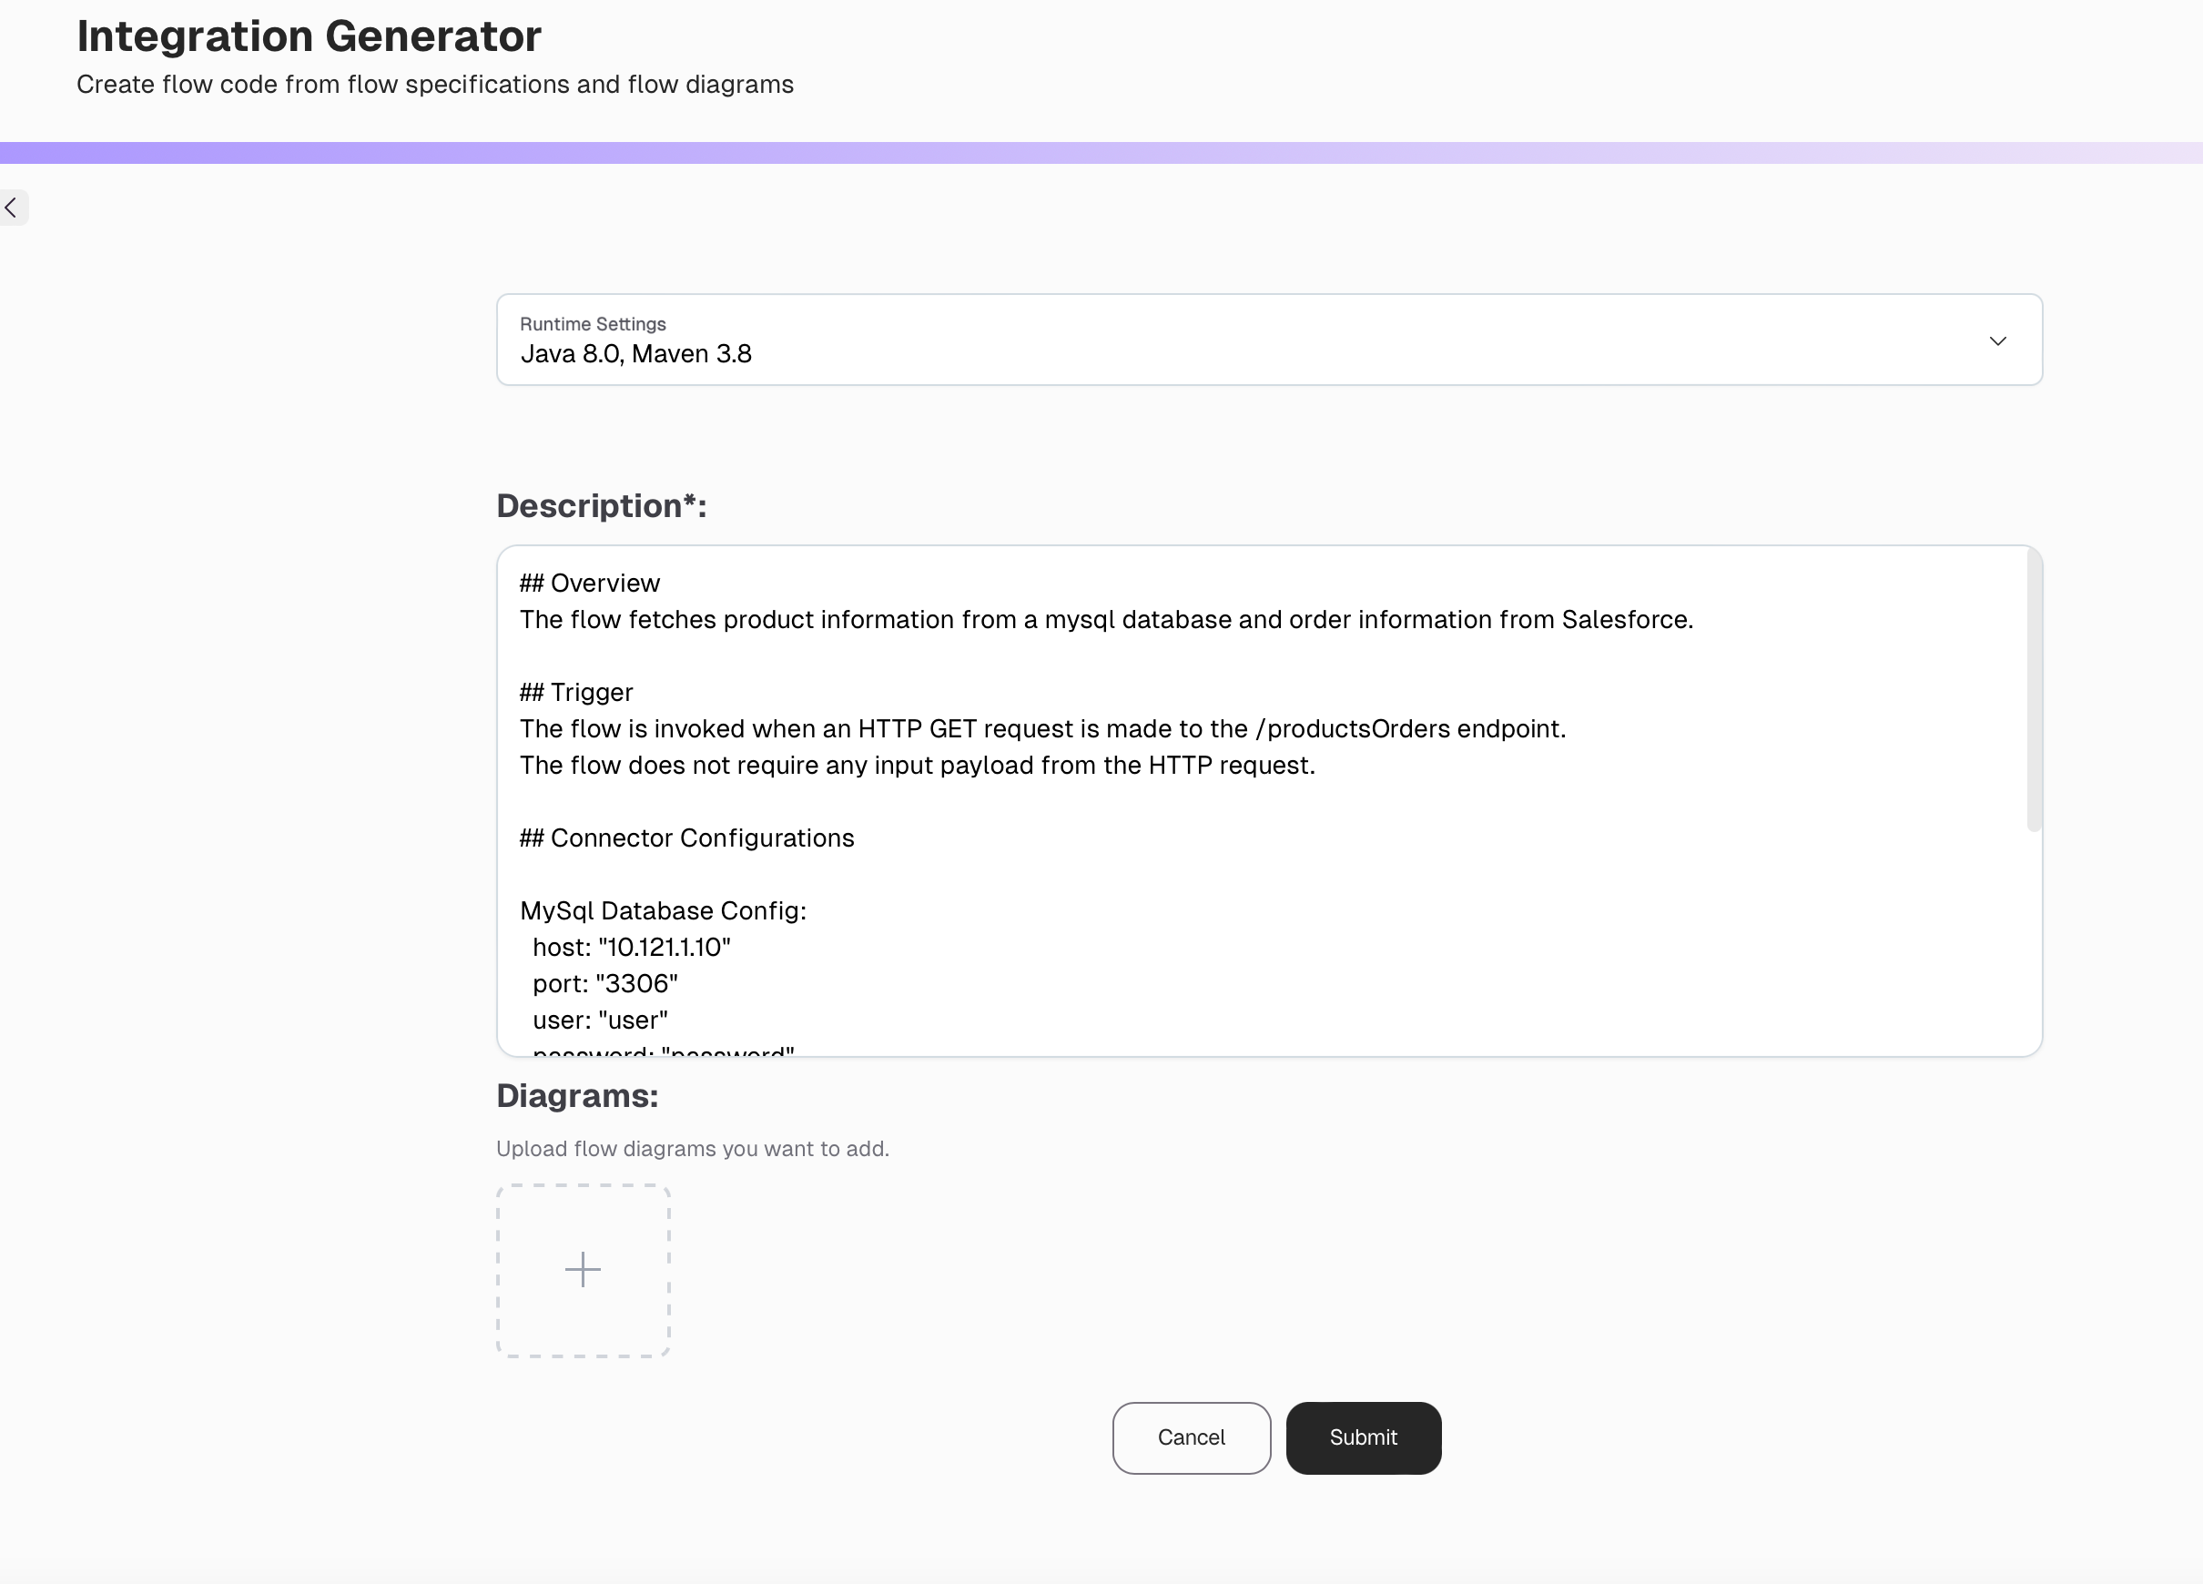Viewport: 2203px width, 1584px height.
Task: Click the back chevron arrow icon
Action: (x=12, y=208)
